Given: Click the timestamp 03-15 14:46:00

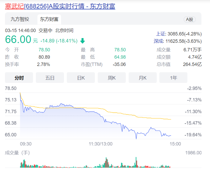Looking at the screenshot, I should click(x=20, y=31).
